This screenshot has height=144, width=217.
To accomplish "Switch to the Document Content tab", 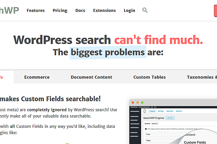I will click(92, 77).
